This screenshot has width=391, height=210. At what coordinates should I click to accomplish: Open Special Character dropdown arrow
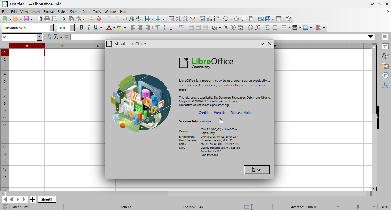click(x=231, y=19)
